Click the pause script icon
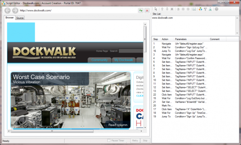 [183, 9]
